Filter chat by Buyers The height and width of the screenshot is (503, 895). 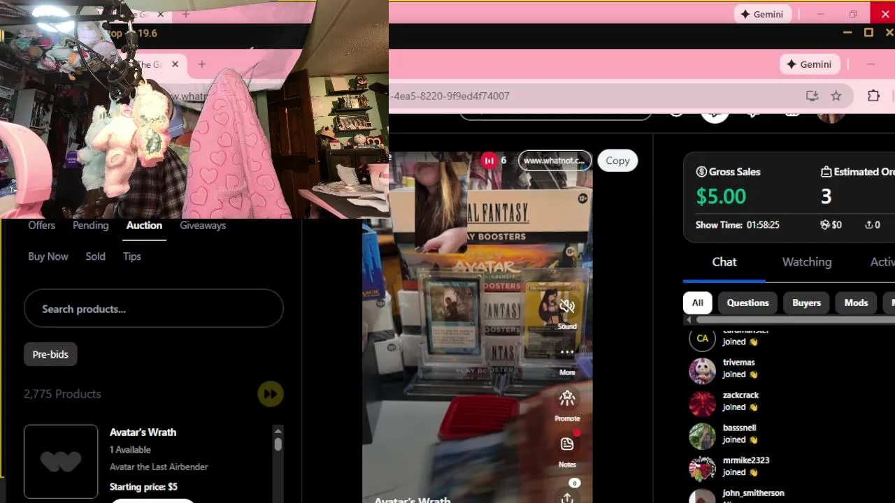click(806, 302)
